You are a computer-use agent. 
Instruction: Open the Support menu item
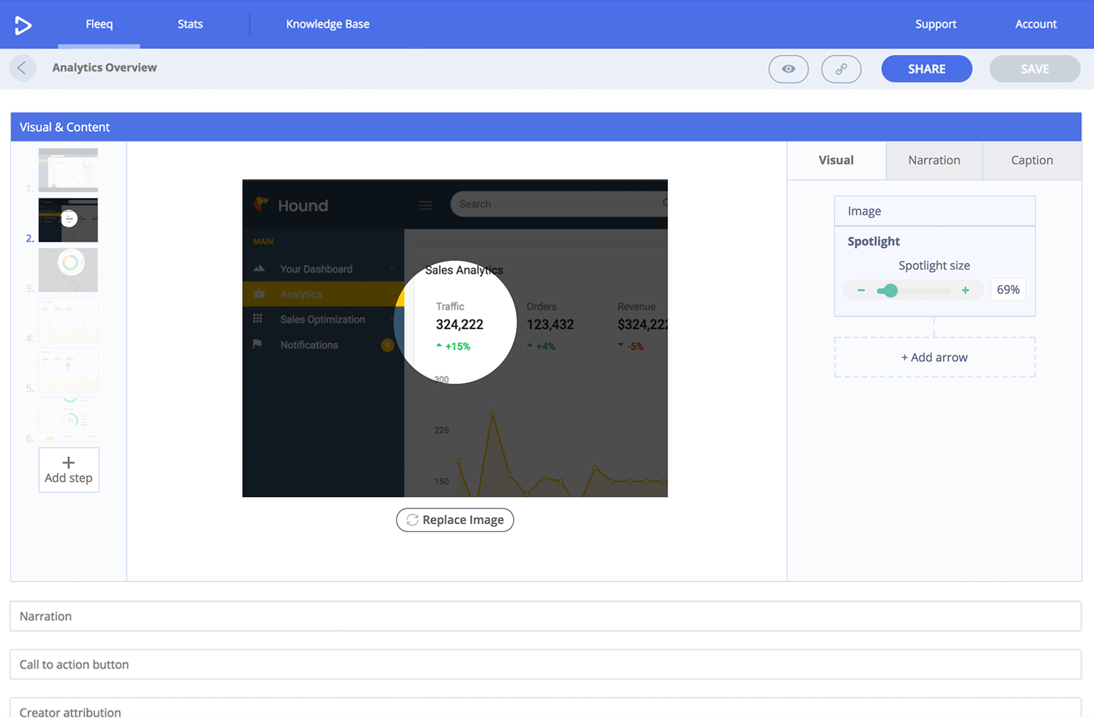click(x=936, y=24)
